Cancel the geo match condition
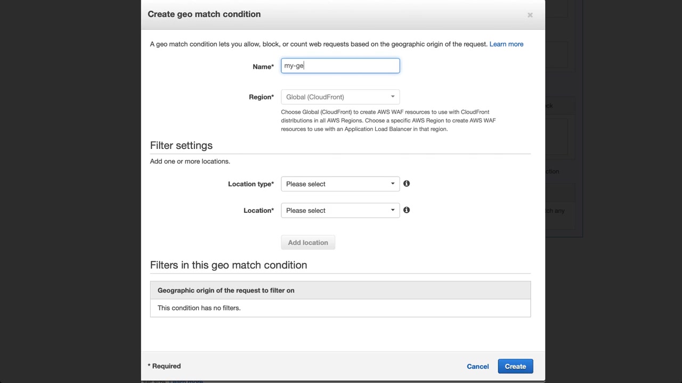682x383 pixels. pyautogui.click(x=477, y=367)
